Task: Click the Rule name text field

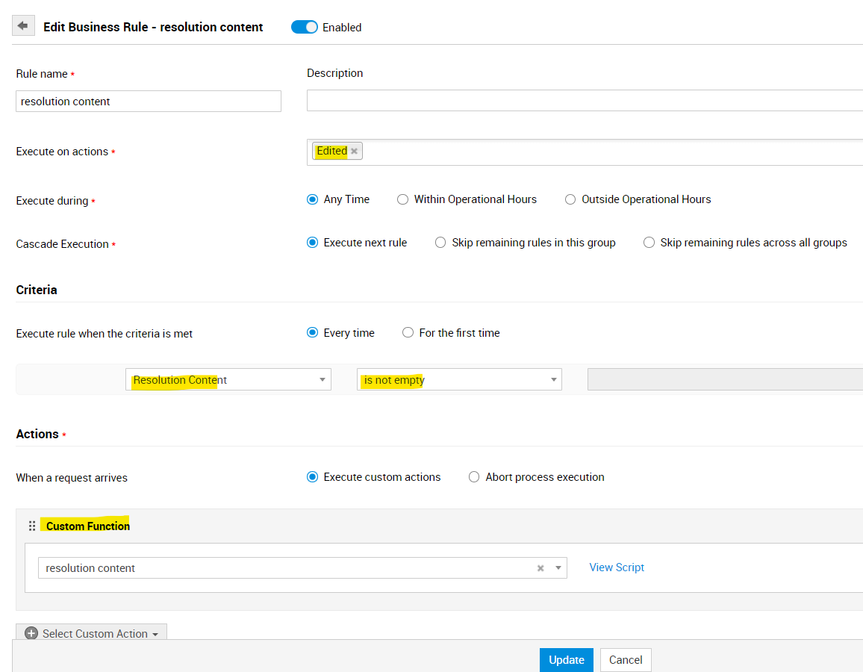Action: click(x=149, y=102)
